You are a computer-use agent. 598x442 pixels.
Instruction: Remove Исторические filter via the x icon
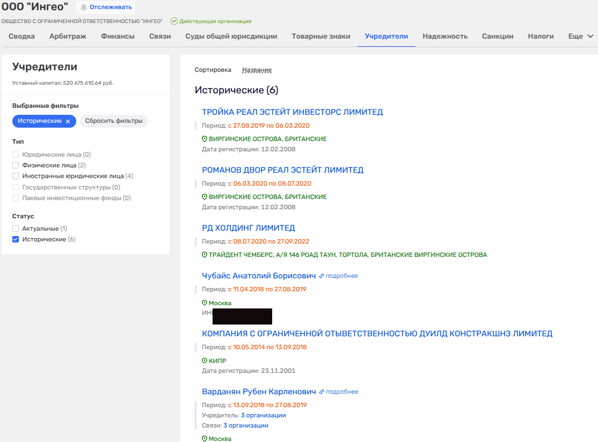click(68, 121)
